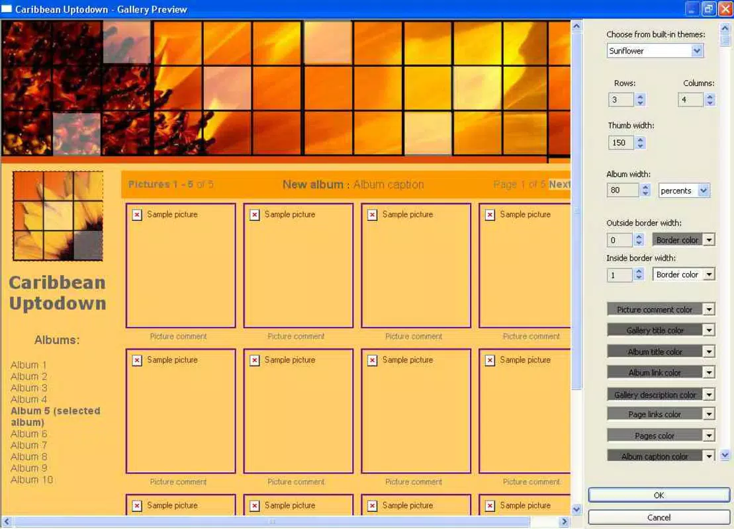This screenshot has height=529, width=734.
Task: Click the 'New album' title text
Action: coord(312,184)
